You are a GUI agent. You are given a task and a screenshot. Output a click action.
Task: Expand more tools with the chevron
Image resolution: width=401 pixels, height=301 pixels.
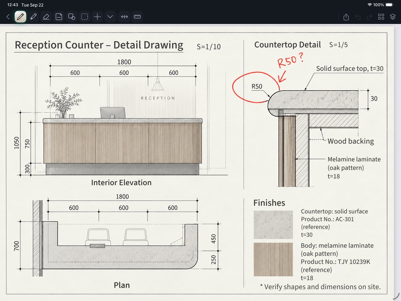click(110, 17)
